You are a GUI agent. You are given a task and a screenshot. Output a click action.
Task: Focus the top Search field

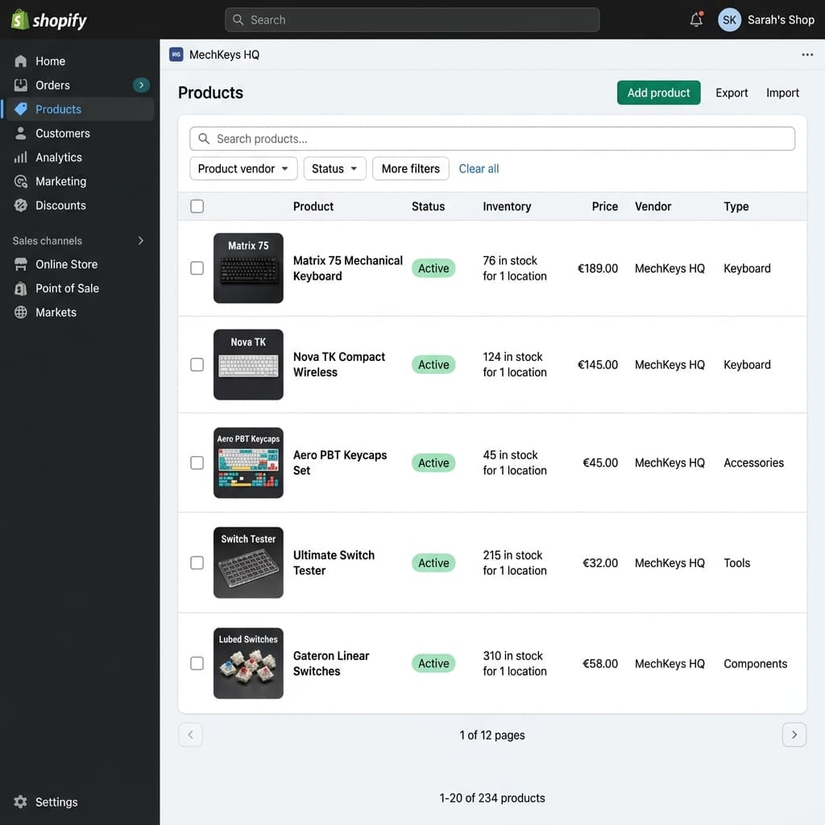(412, 20)
